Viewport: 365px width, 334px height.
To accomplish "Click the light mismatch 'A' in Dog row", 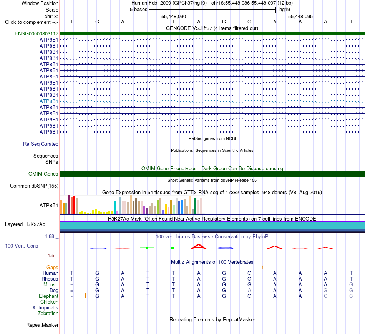I will click(249, 291).
